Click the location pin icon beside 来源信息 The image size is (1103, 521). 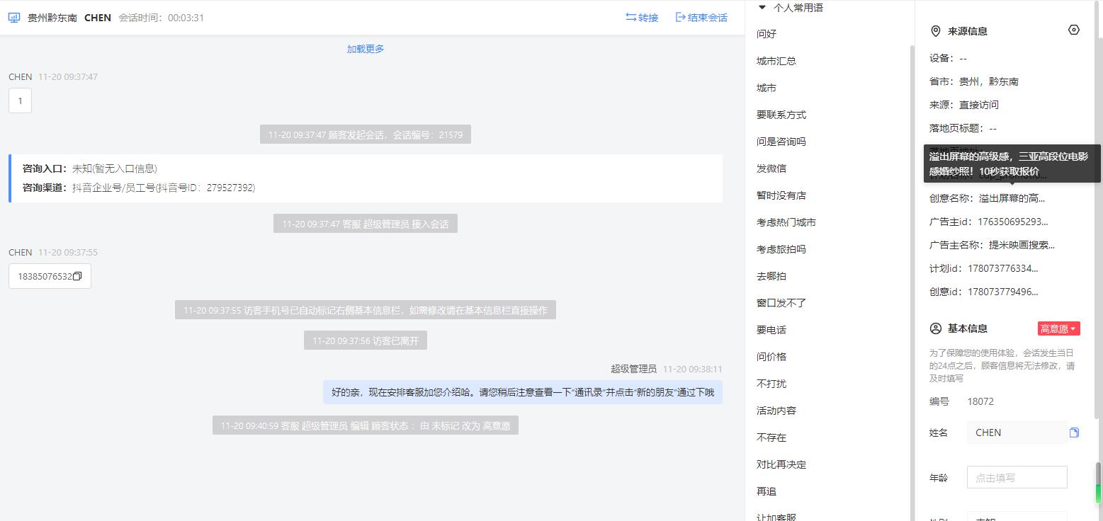(x=935, y=31)
